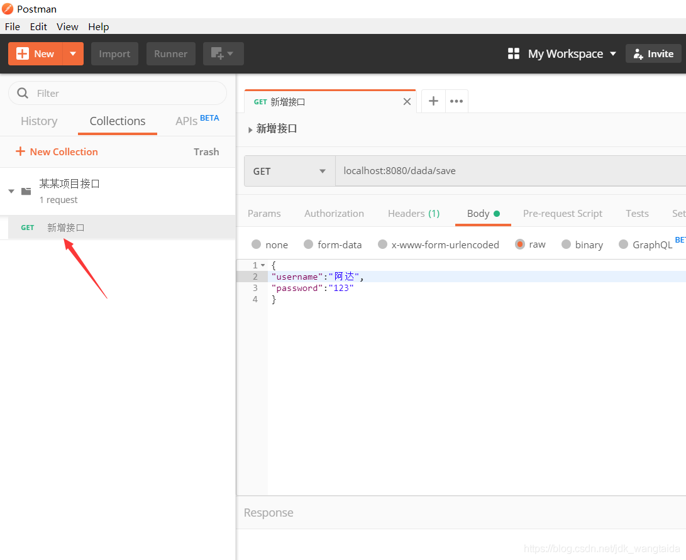The height and width of the screenshot is (560, 686).
Task: Click the search icon in Filter box
Action: click(23, 93)
